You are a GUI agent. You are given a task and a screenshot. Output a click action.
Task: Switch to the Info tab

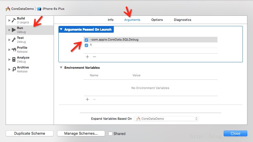tap(111, 20)
